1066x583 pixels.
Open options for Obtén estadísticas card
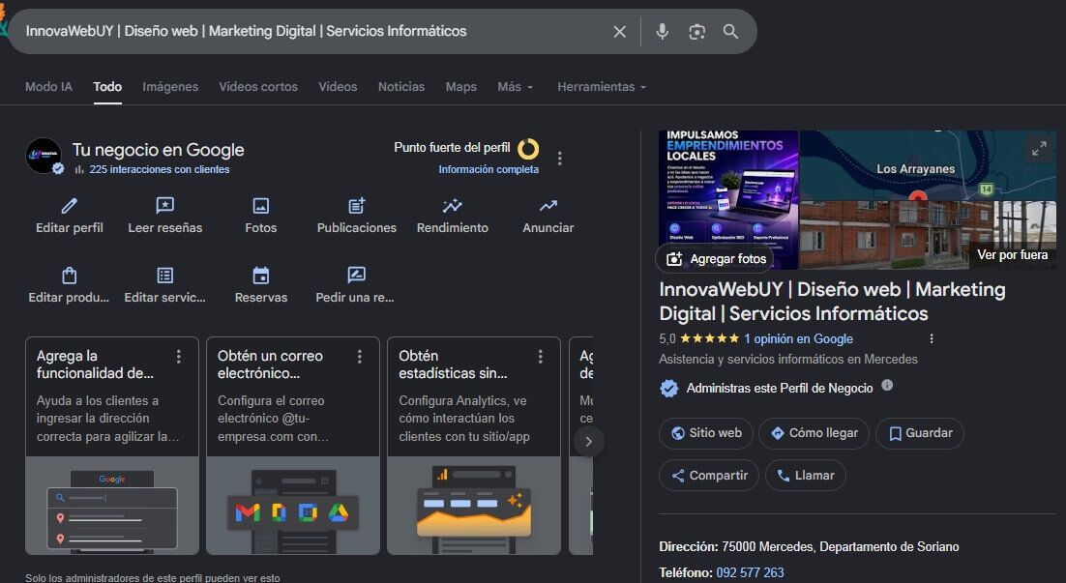click(541, 356)
